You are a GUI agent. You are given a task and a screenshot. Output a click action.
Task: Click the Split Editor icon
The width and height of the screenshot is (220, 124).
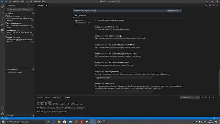point(213,6)
